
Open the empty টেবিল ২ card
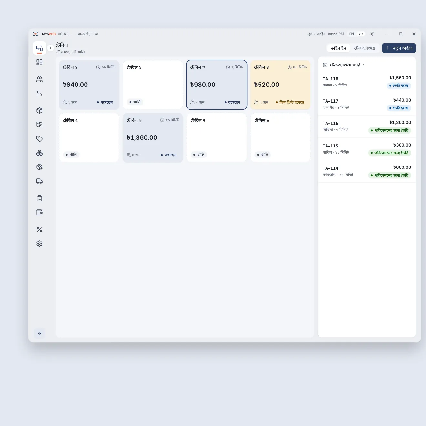(x=153, y=85)
